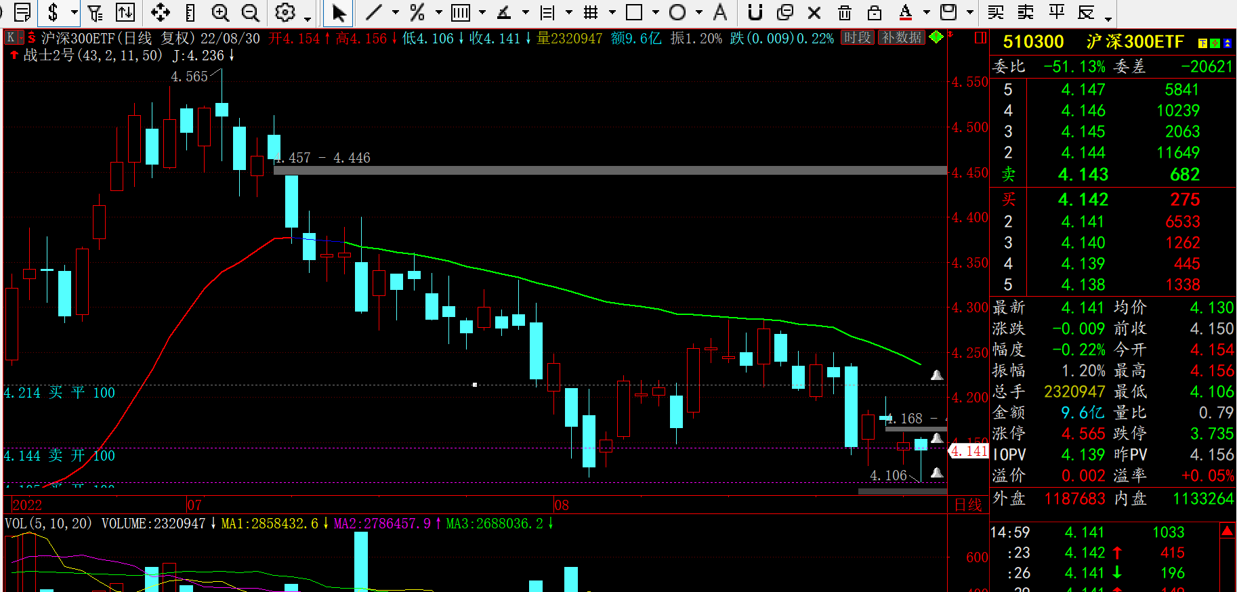Open the notes list icon in toolbar

(22, 12)
